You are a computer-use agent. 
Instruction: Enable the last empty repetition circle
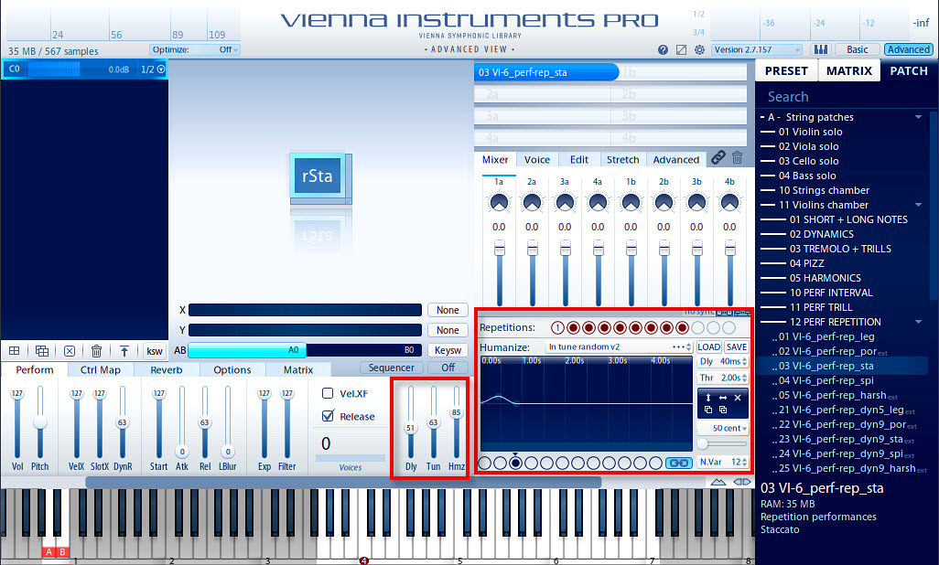pos(729,327)
